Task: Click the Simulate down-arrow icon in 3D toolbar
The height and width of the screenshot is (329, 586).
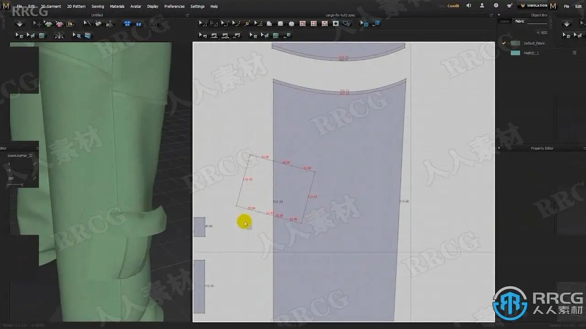Action: coord(19,24)
